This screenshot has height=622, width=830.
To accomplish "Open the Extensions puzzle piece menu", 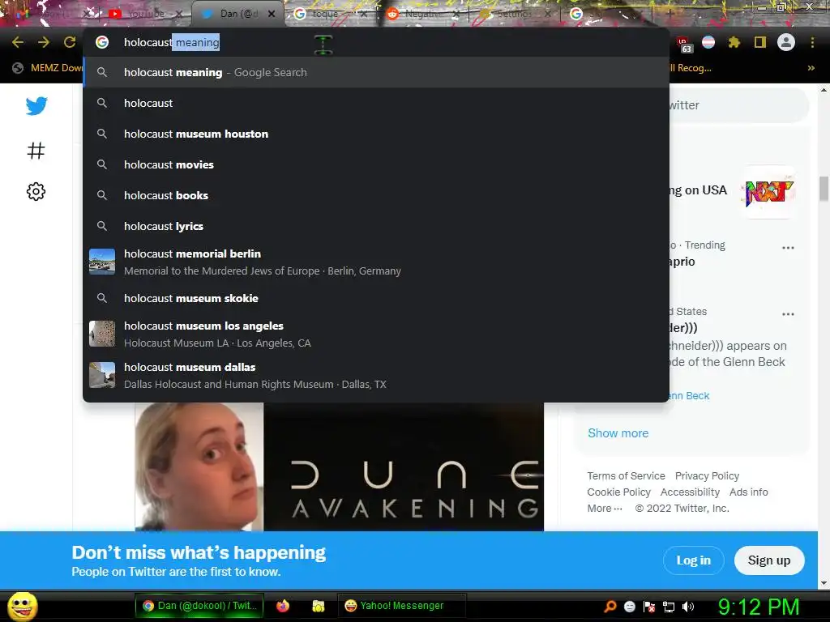I will pos(734,42).
